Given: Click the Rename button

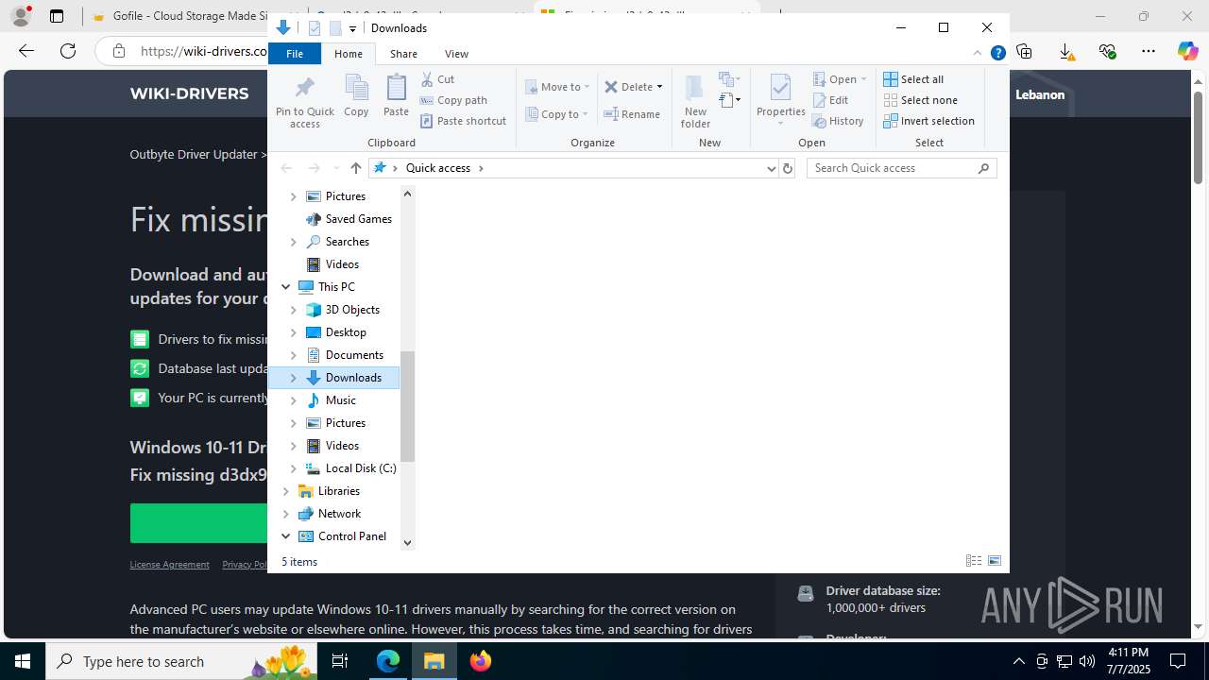Looking at the screenshot, I should (632, 114).
